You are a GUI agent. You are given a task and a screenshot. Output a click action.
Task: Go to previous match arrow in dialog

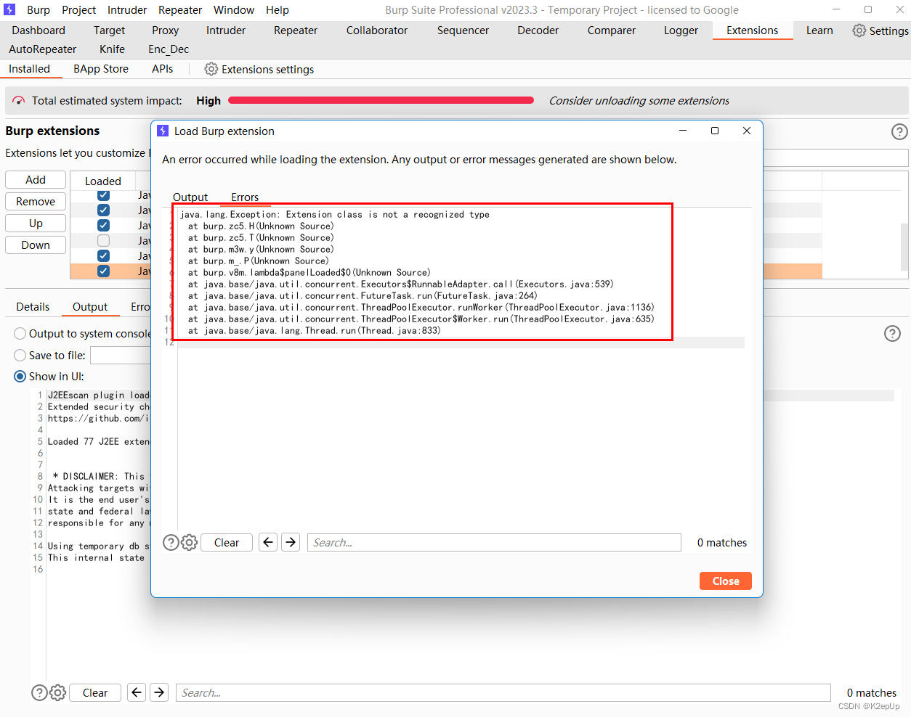[x=268, y=543]
